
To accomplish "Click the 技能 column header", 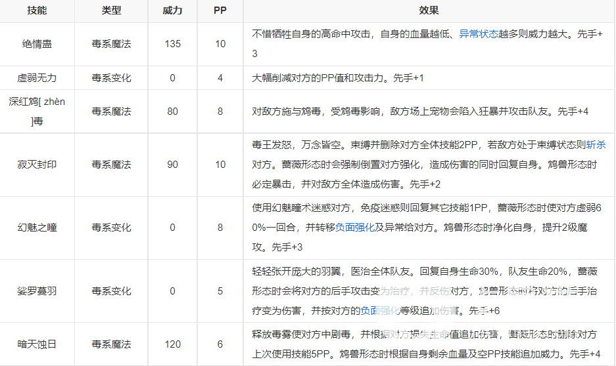I will coord(37,11).
